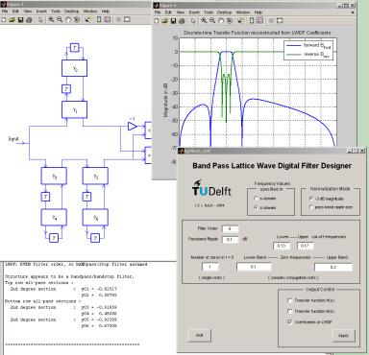Select Zoom Out tool in Figure 4 toolbar

coord(212,21)
